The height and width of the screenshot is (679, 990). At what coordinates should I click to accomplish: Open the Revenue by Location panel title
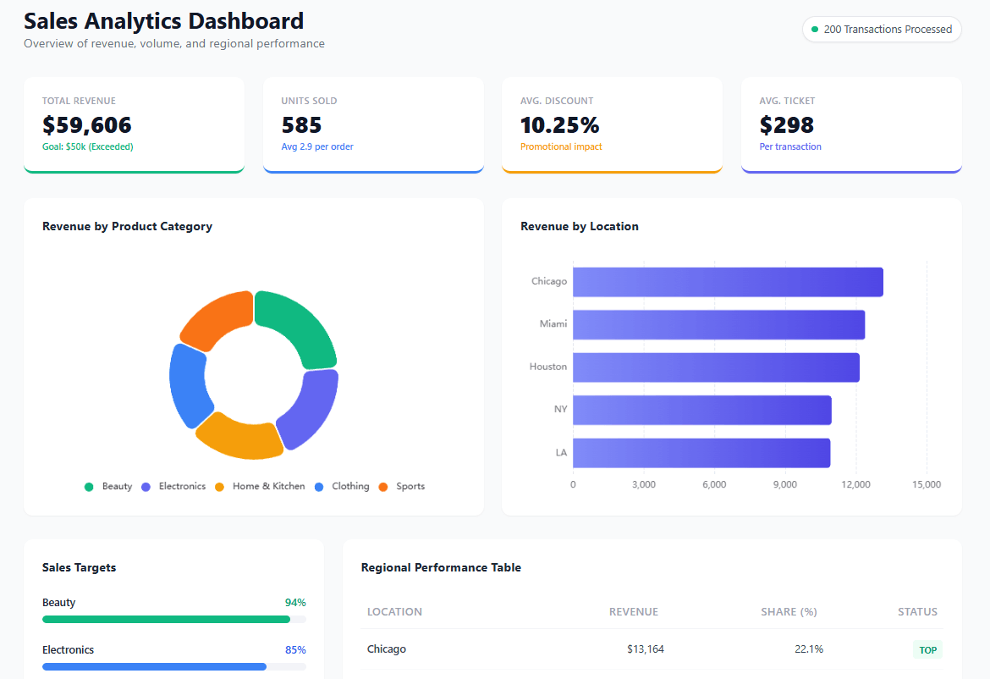580,226
